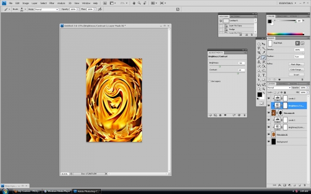Screen dimensions: 311x194
Task: Switch to the Paths tab
Action: [x=293, y=84]
